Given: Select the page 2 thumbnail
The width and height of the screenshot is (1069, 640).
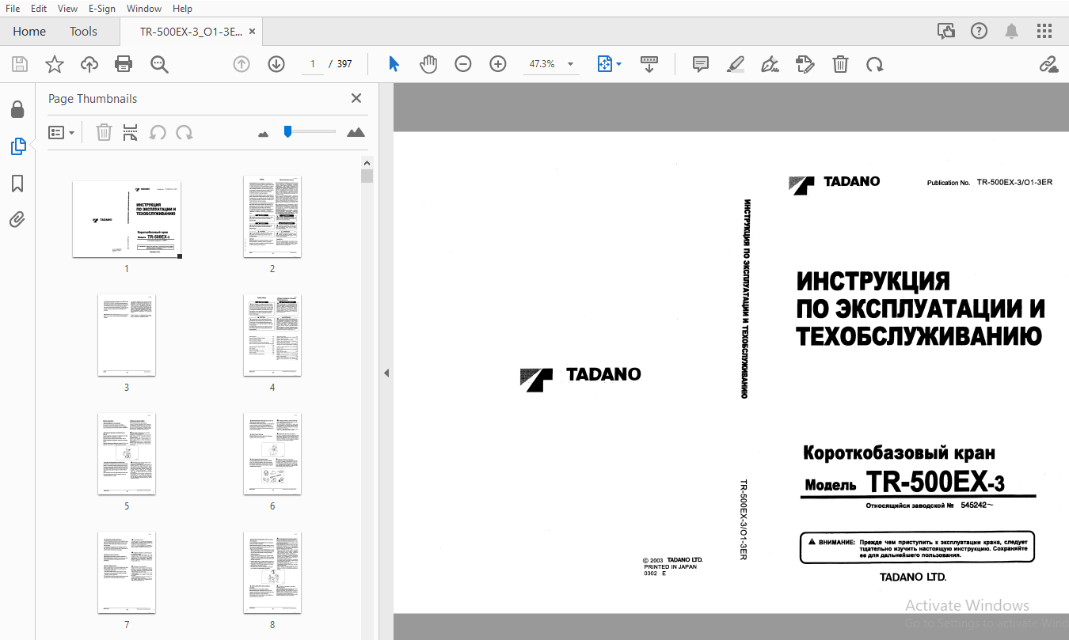Looking at the screenshot, I should click(x=272, y=217).
